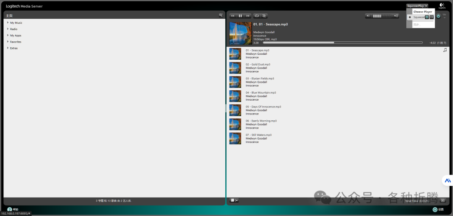Skip forward to the next track
453x216 pixels.
(x=248, y=16)
